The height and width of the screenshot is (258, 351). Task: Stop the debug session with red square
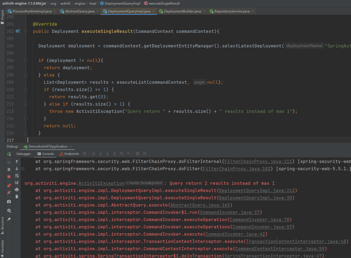(9, 177)
